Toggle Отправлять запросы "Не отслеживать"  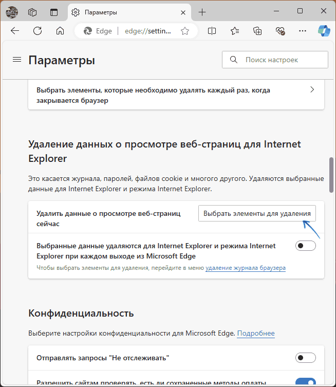click(x=305, y=358)
